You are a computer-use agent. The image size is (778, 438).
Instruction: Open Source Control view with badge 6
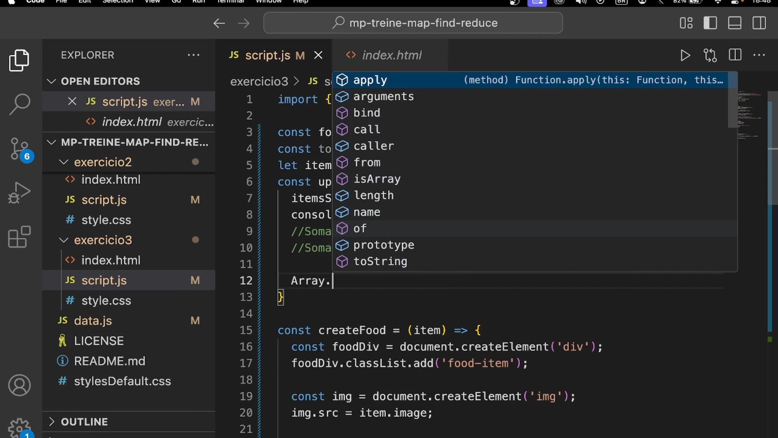click(19, 149)
